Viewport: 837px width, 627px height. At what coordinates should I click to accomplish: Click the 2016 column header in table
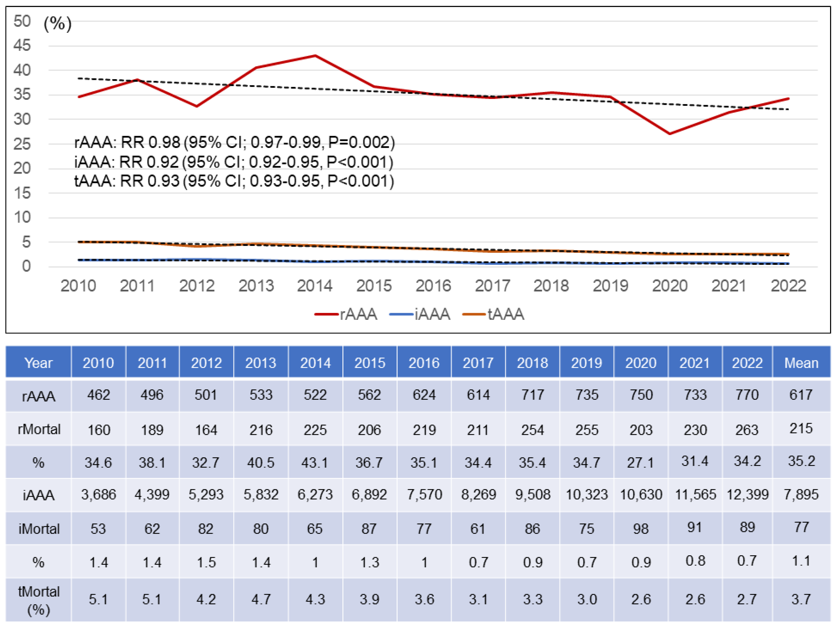pyautogui.click(x=424, y=363)
